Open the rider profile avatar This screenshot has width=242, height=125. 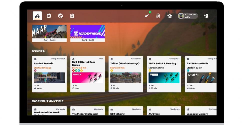click(x=181, y=16)
